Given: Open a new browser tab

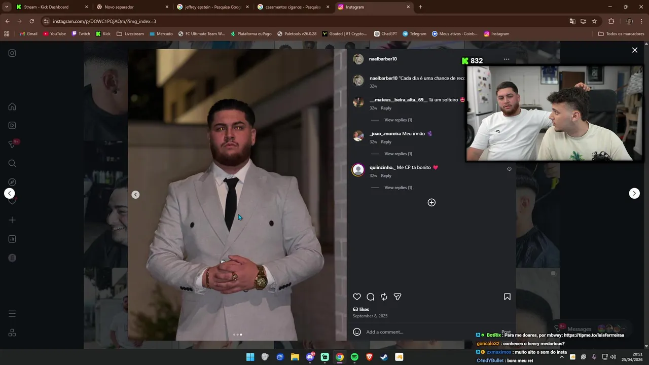Looking at the screenshot, I should [420, 7].
